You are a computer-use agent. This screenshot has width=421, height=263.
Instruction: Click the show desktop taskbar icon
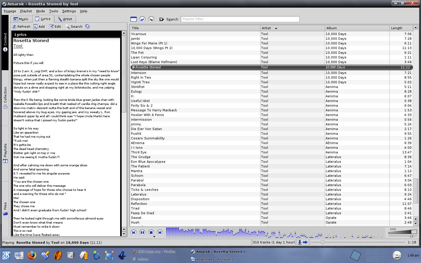[19, 255]
